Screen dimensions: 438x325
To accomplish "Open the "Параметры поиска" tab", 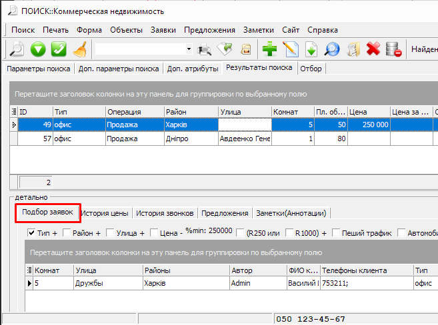I will point(39,68).
